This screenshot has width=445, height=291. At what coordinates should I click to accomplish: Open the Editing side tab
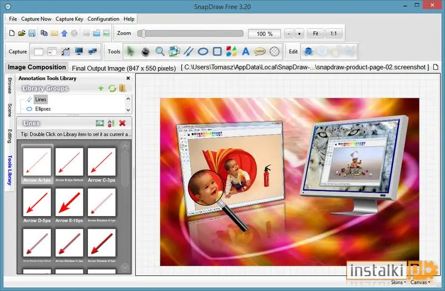coord(9,136)
